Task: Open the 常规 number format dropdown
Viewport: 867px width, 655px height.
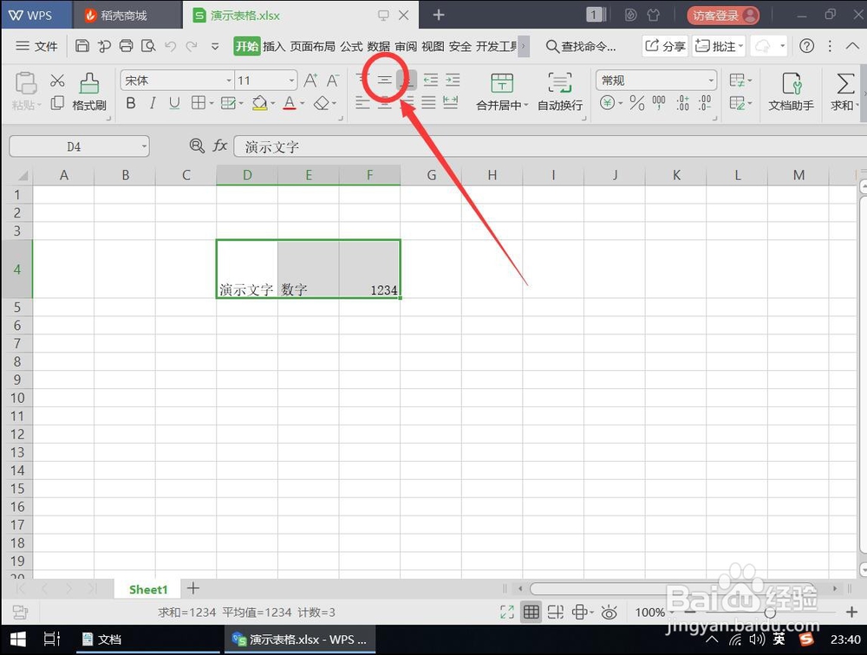Action: pyautogui.click(x=711, y=80)
